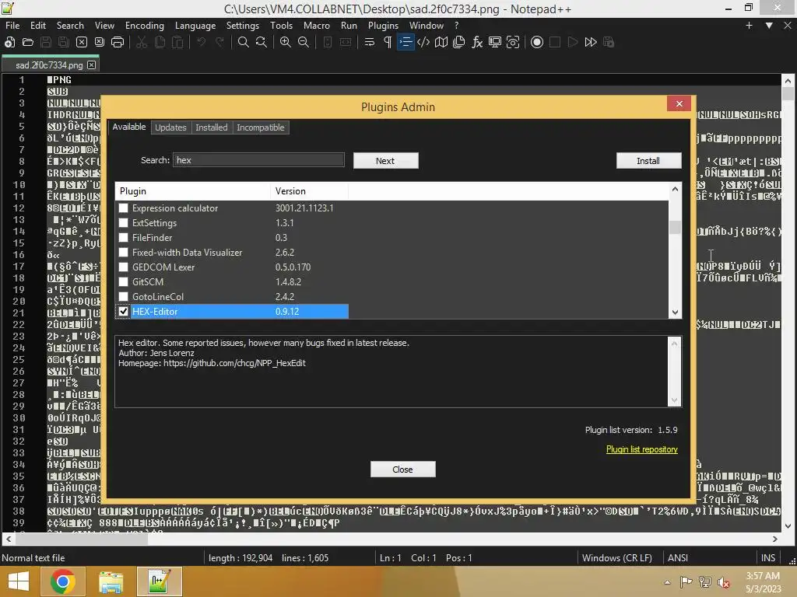Image resolution: width=797 pixels, height=597 pixels.
Task: Click the editor horizontal scrollbar thumb
Action: pyautogui.click(x=81, y=539)
